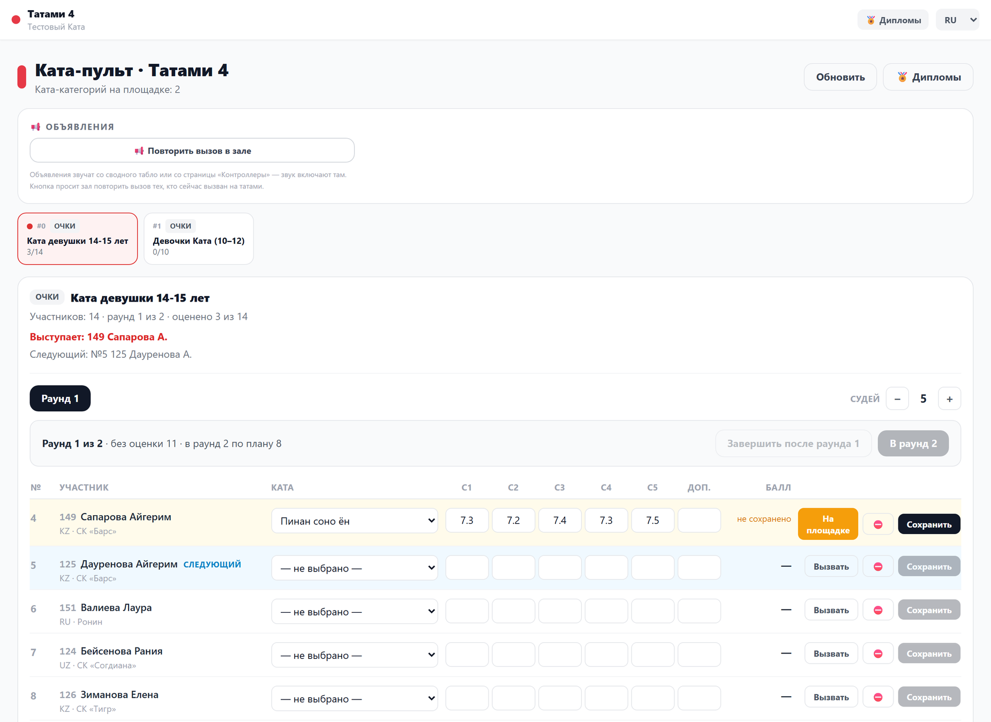Switch to category Девочки Ката (10–12)
The height and width of the screenshot is (722, 991).
(x=199, y=238)
